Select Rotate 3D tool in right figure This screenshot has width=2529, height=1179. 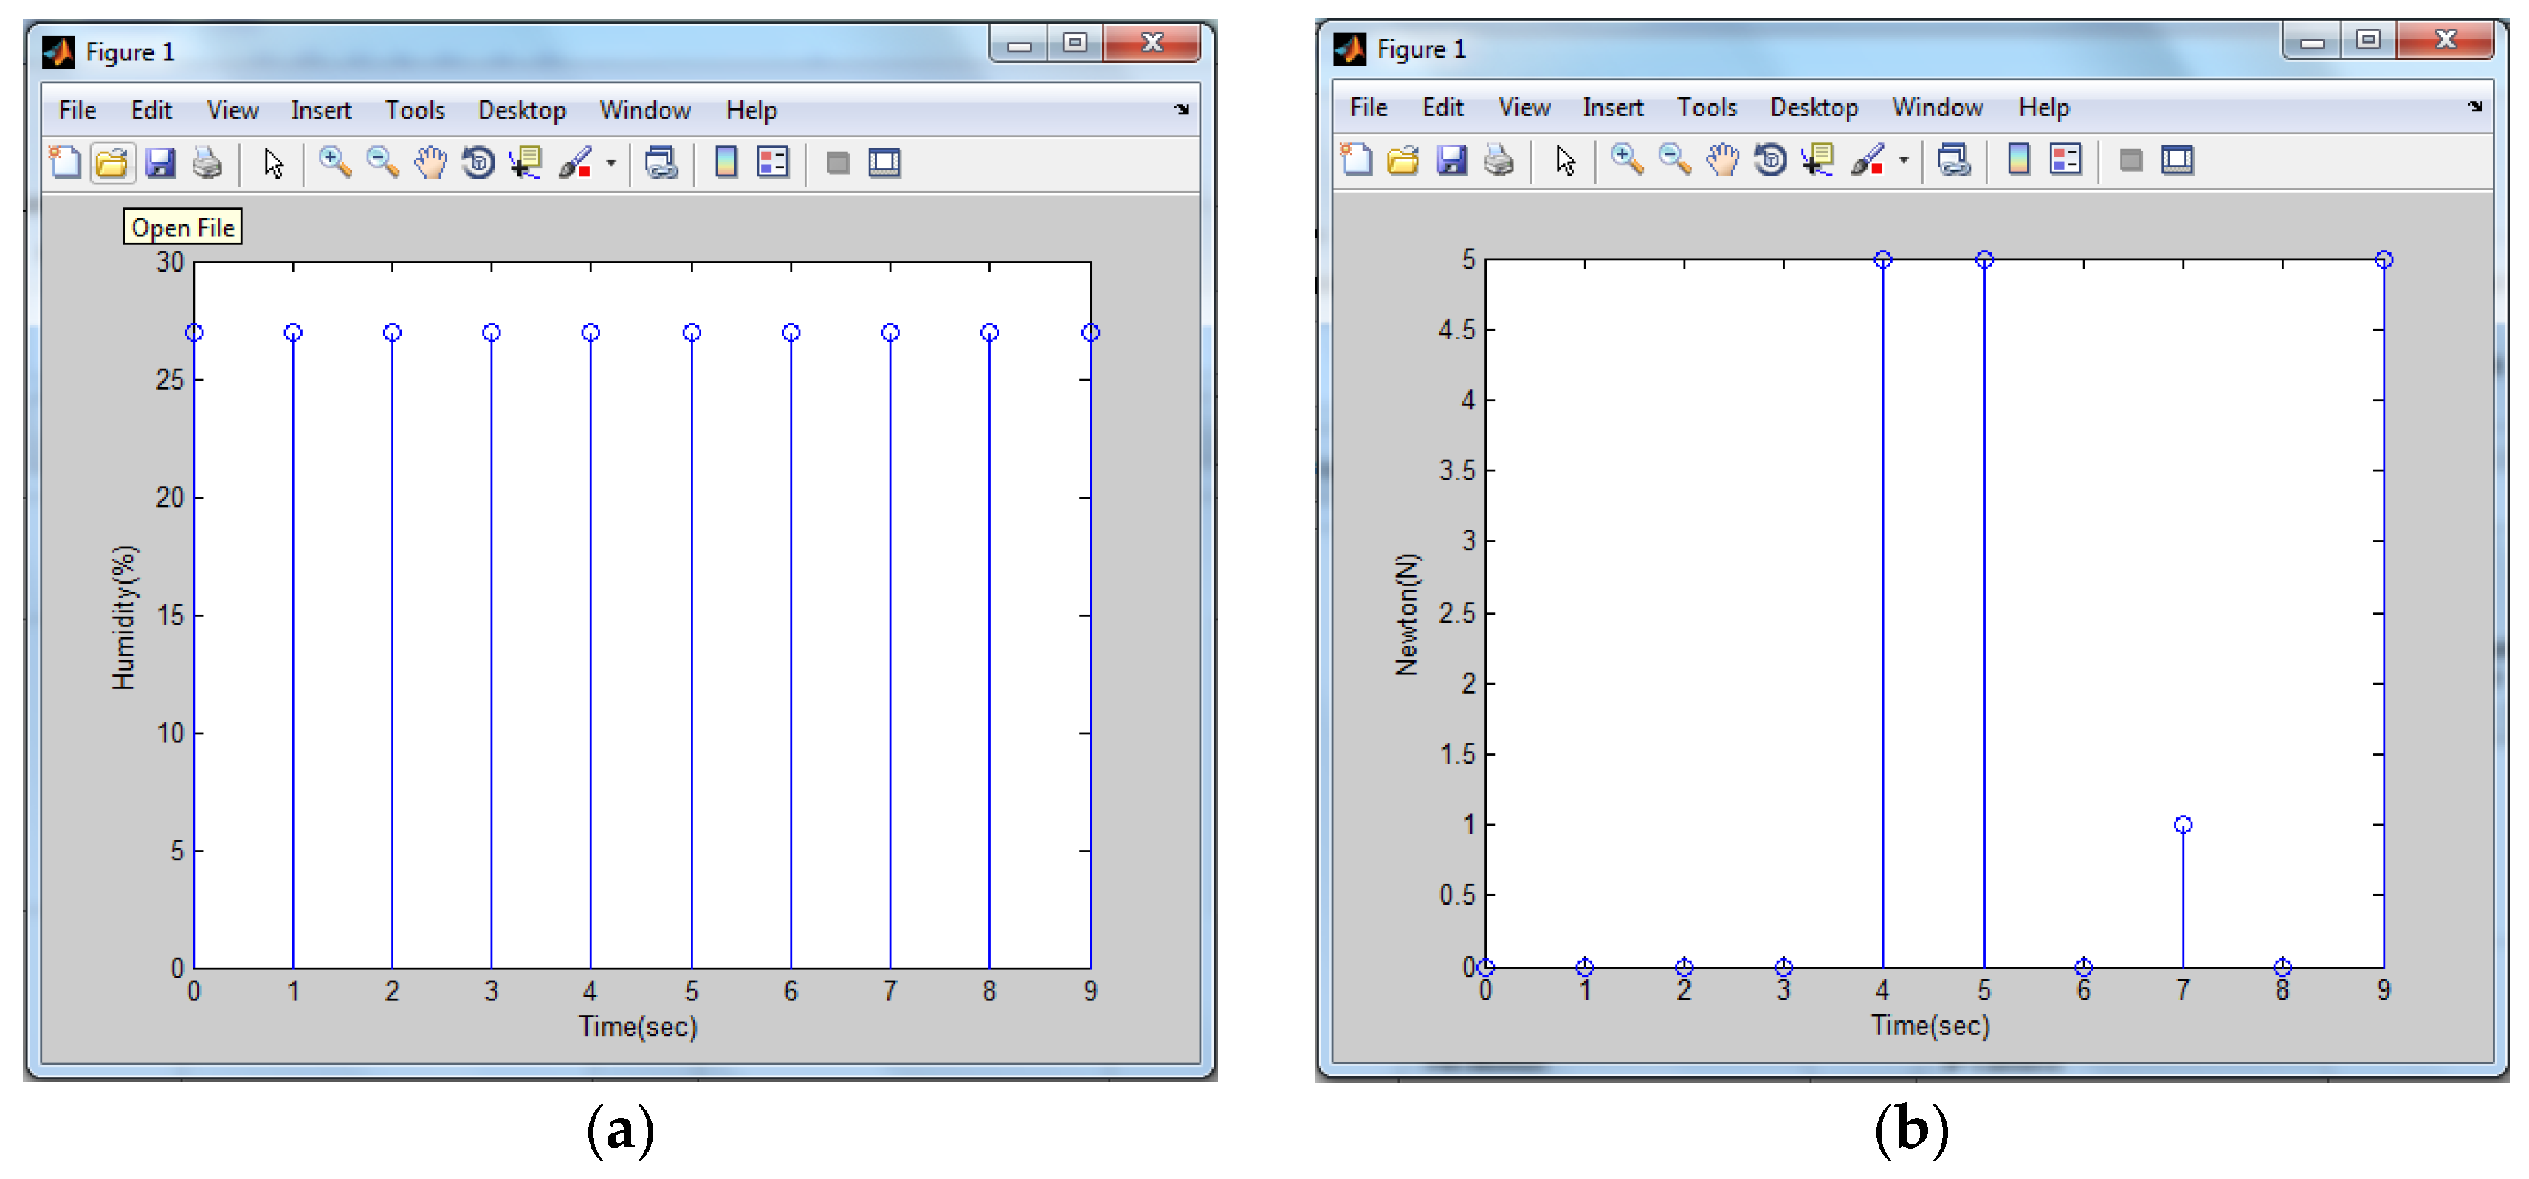(x=1770, y=160)
